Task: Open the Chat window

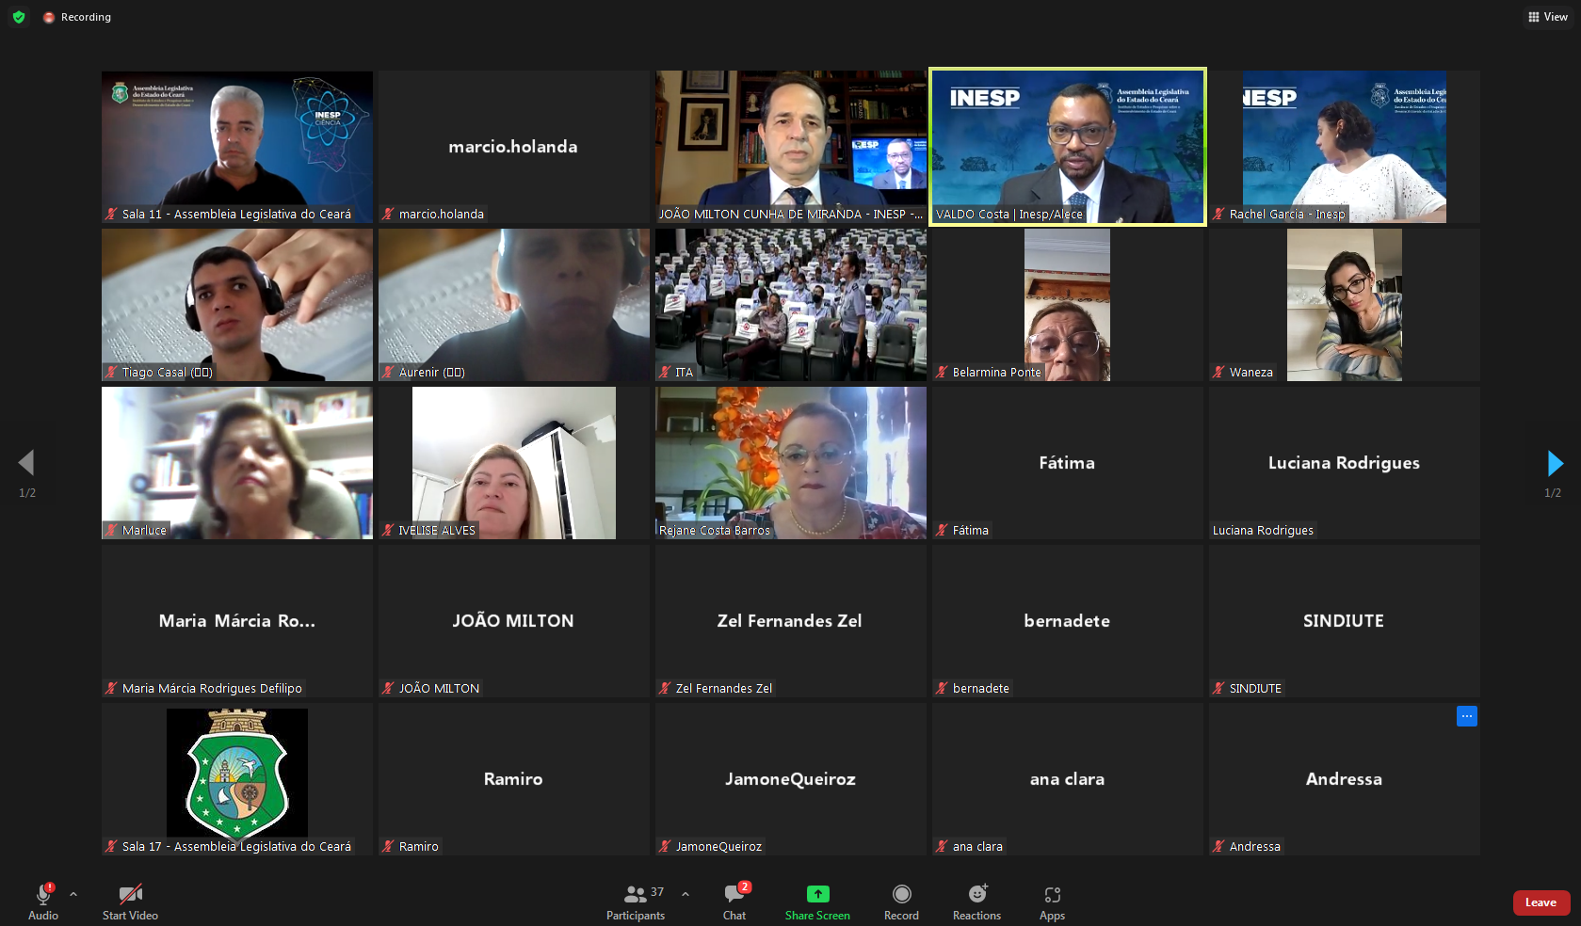Action: (x=734, y=902)
